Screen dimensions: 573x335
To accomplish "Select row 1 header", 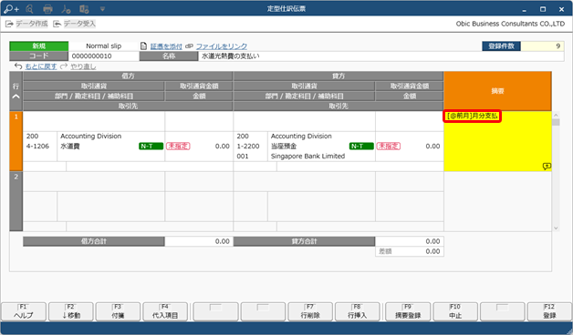I will (x=16, y=141).
